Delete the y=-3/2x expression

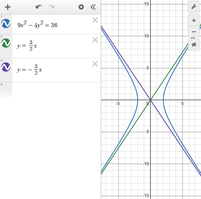pos(95,64)
